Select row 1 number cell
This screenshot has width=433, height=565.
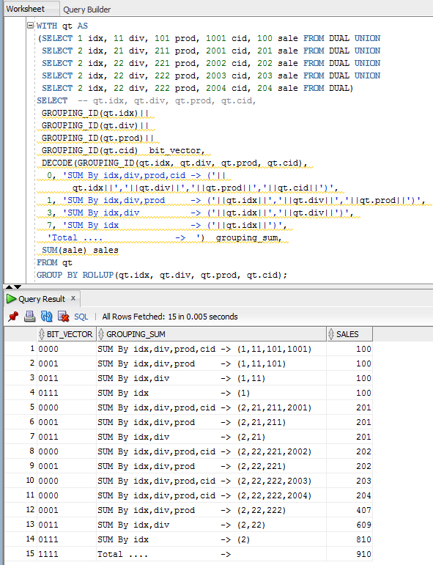click(x=21, y=349)
